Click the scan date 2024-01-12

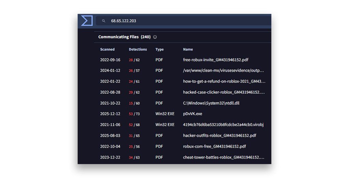pyautogui.click(x=110, y=70)
